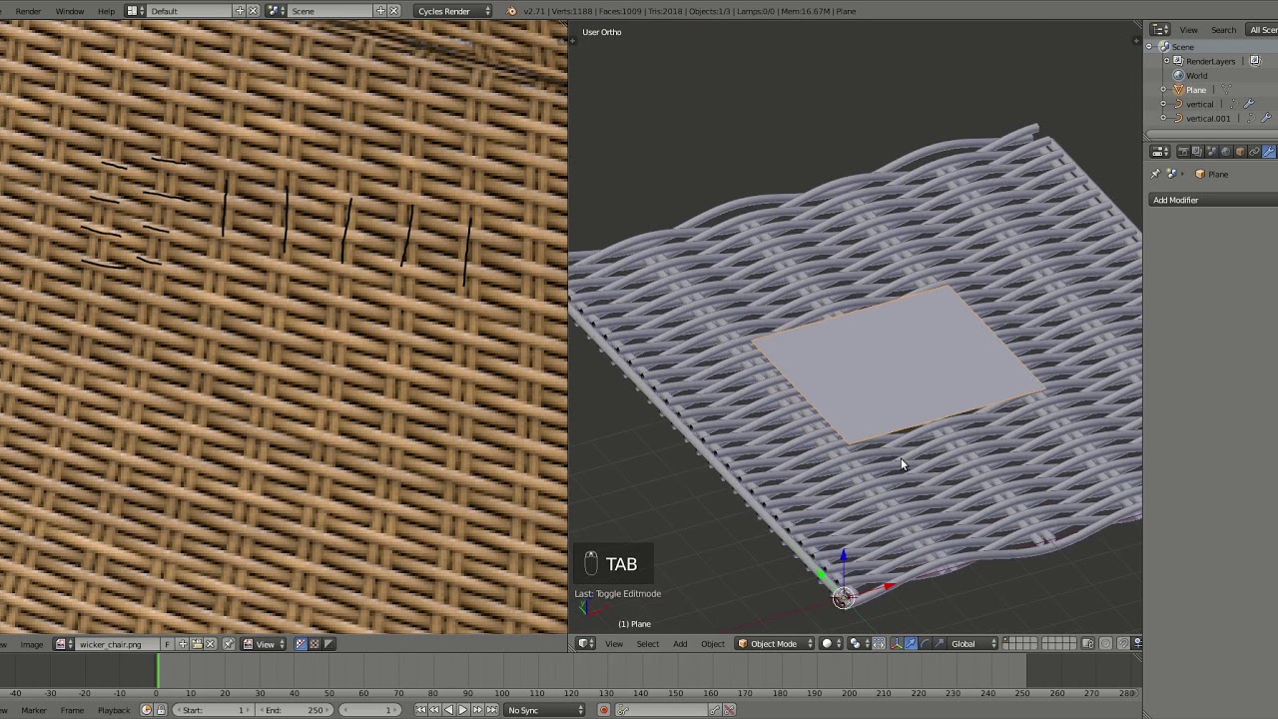The width and height of the screenshot is (1278, 719).
Task: Open the Object Mode dropdown
Action: click(774, 644)
